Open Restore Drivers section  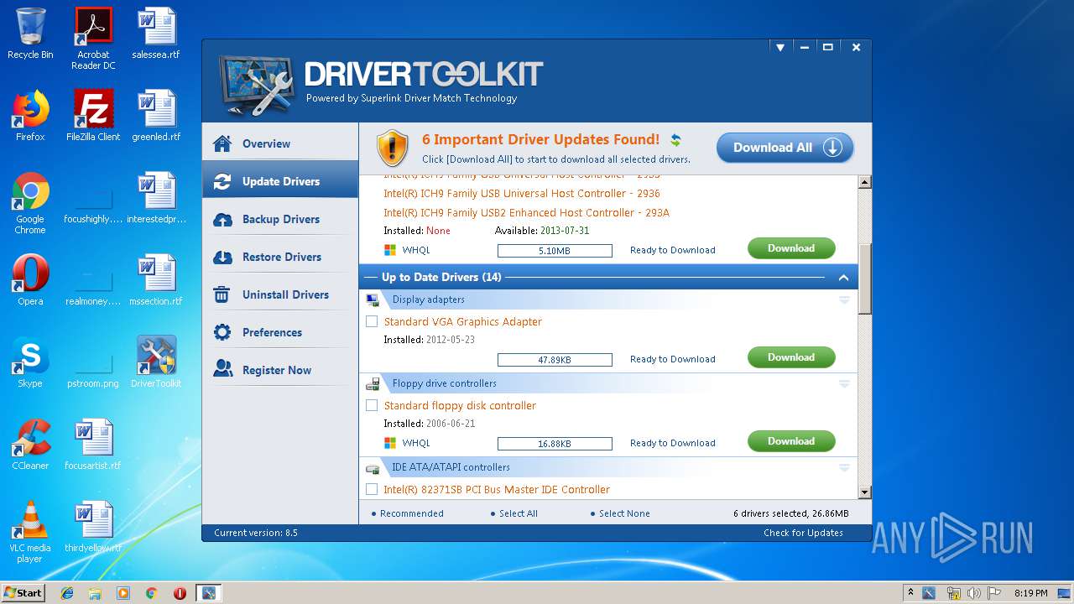(x=280, y=257)
